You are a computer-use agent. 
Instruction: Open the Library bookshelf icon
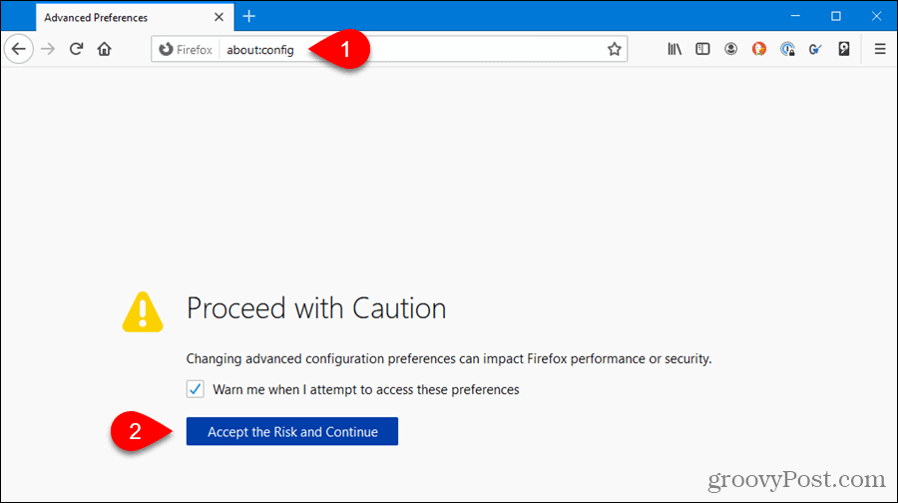click(674, 49)
